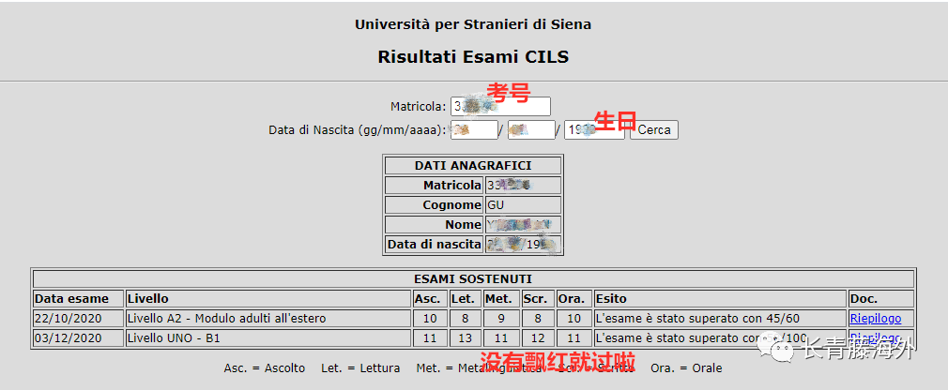Click the 'DATI ANAGRAFICI' table header
The image size is (948, 390).
(473, 165)
